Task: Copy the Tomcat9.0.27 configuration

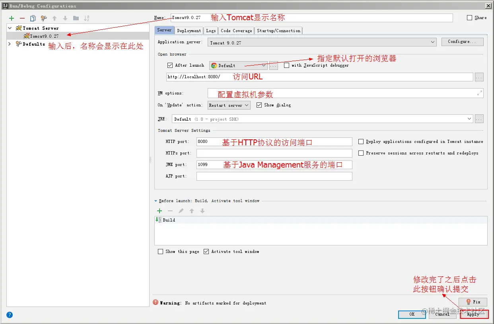Action: click(33, 18)
